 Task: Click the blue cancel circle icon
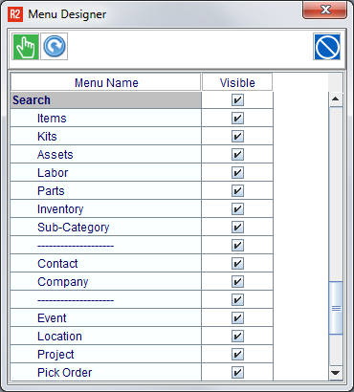tap(327, 47)
